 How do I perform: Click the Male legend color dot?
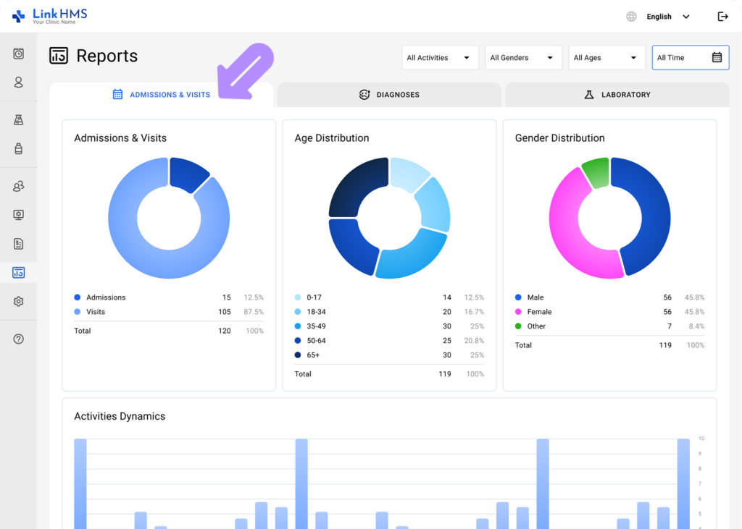click(x=517, y=297)
